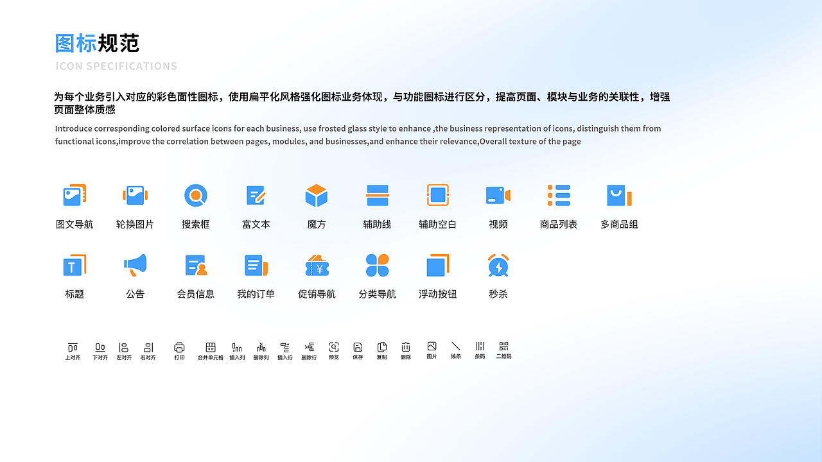Click the 插入列 insert column icon

(x=237, y=347)
